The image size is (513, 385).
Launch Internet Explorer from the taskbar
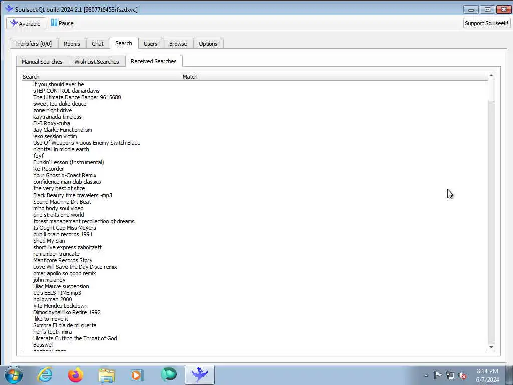coord(45,375)
